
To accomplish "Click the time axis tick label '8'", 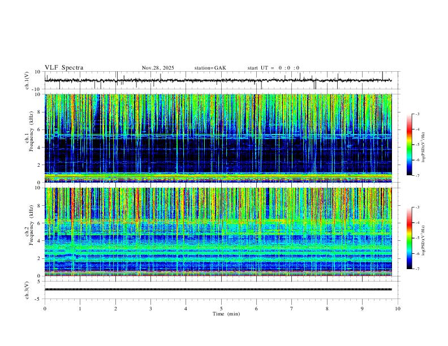I will [327, 309].
